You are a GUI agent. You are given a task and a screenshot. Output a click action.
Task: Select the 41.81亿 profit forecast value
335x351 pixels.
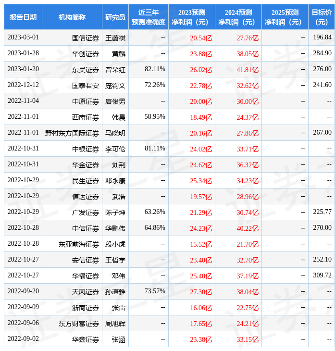point(248,70)
